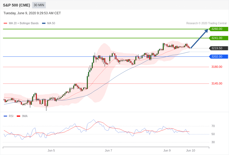This screenshot has width=229, height=155.
Task: Select the 3241.00 green resistance price tag
Action: (218, 38)
